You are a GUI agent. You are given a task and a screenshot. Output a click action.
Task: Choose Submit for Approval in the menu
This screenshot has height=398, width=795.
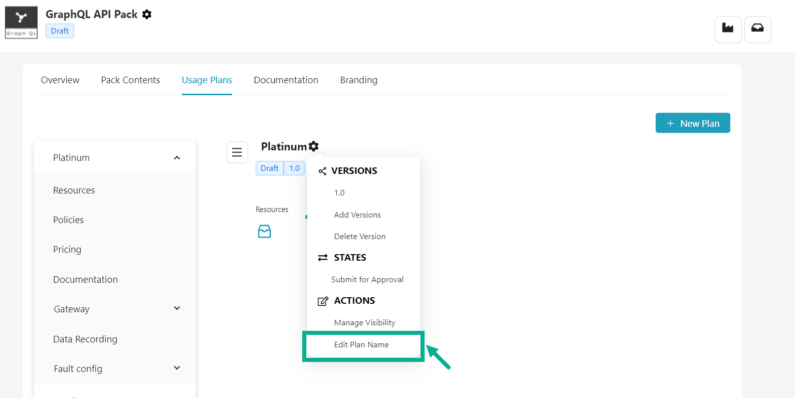(367, 280)
